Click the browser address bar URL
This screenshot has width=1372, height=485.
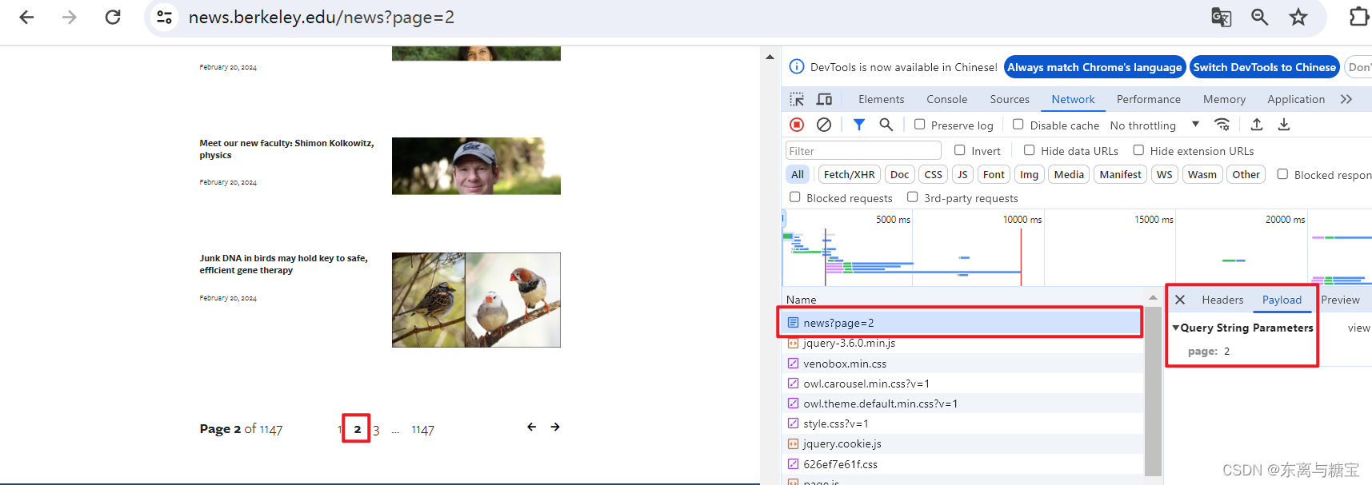[322, 17]
